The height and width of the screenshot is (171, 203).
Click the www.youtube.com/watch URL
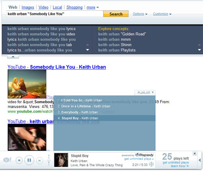(x=31, y=111)
